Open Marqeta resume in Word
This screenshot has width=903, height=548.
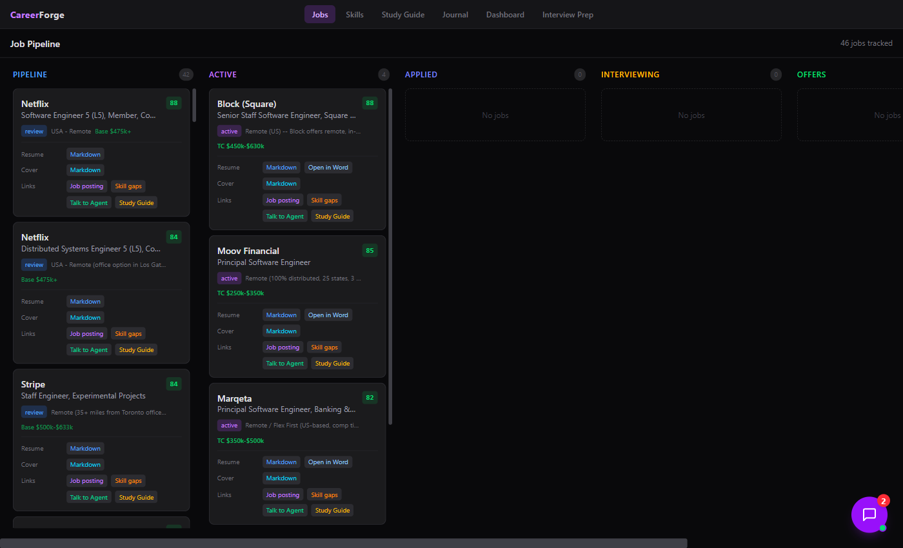coord(328,462)
